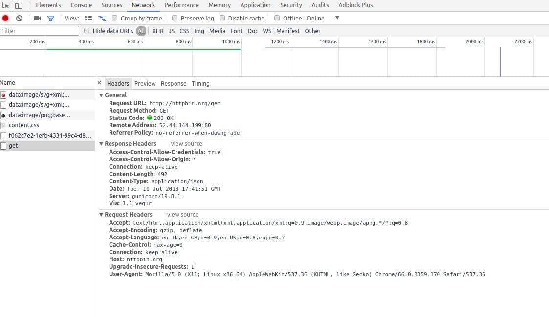The image size is (549, 317).
Task: Open the Timing tab
Action: [200, 84]
